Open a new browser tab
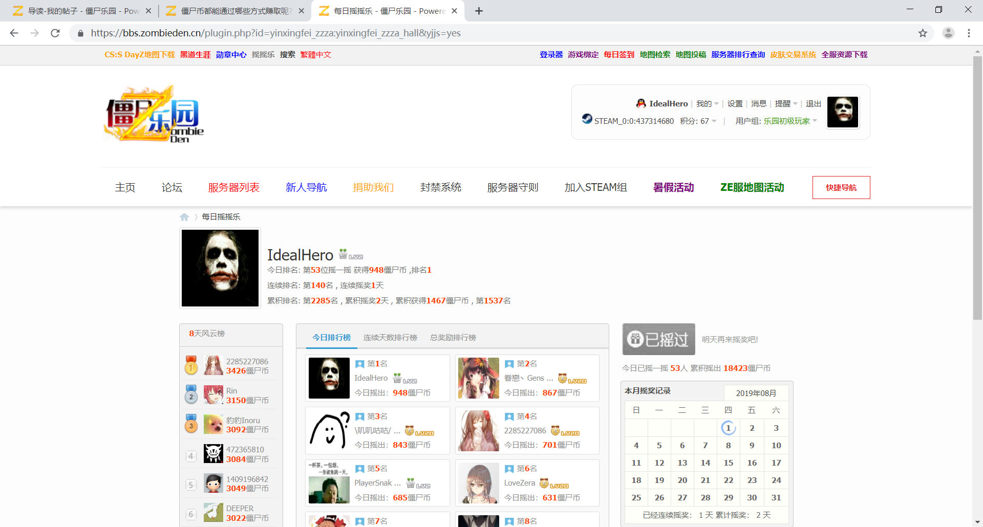The width and height of the screenshot is (983, 527). point(479,11)
